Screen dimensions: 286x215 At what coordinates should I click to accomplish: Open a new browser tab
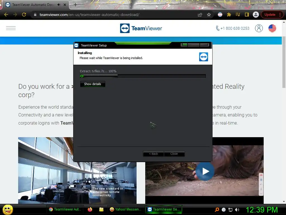pyautogui.click(x=75, y=5)
